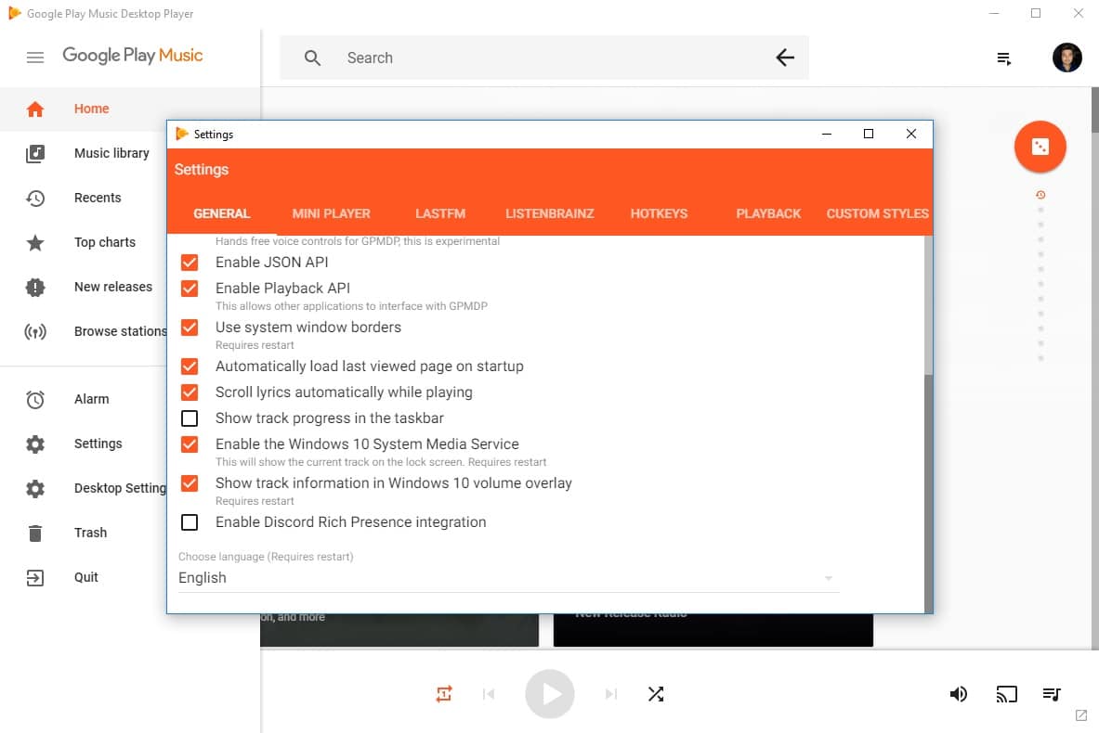Viewport: 1099px width, 733px height.
Task: Toggle Automatically load last viewed page checkbox
Action: [190, 366]
